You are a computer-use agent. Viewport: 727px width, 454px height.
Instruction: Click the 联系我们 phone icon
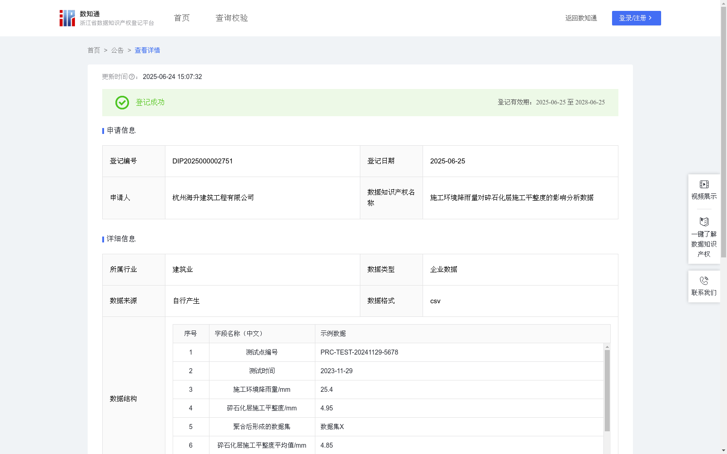click(x=704, y=281)
